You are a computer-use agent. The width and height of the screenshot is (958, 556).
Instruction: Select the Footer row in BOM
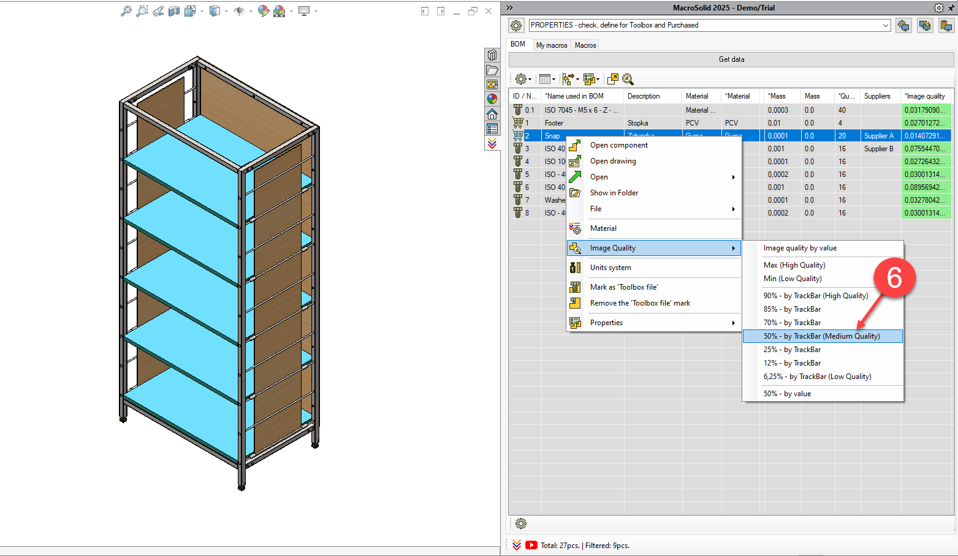coord(729,123)
